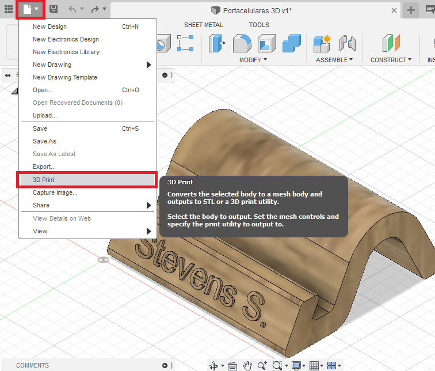Select the Fillet tool
435x371 pixels.
coord(242,43)
